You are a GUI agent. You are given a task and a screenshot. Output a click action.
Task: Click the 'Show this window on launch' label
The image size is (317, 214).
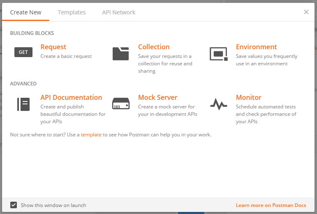click(x=53, y=205)
